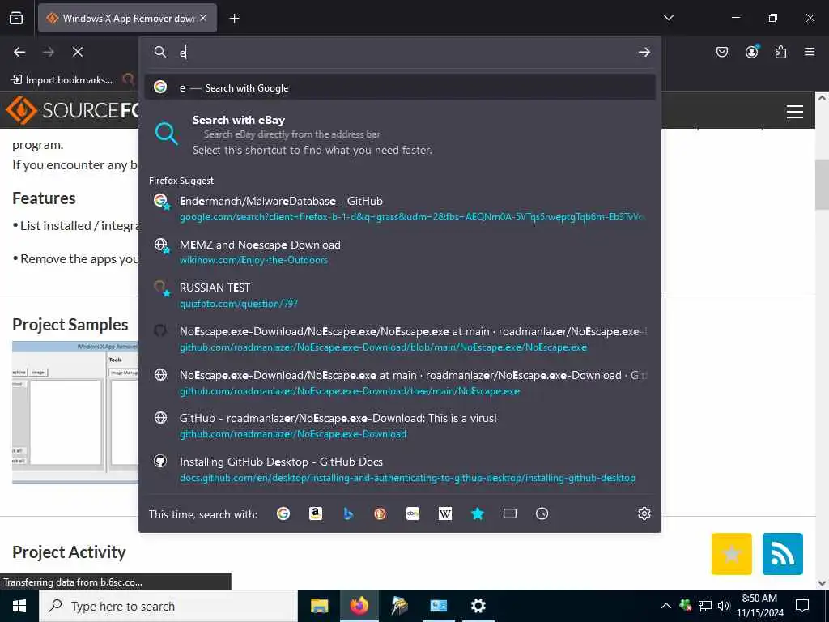
Task: Open the Windows Start menu
Action: click(x=19, y=606)
